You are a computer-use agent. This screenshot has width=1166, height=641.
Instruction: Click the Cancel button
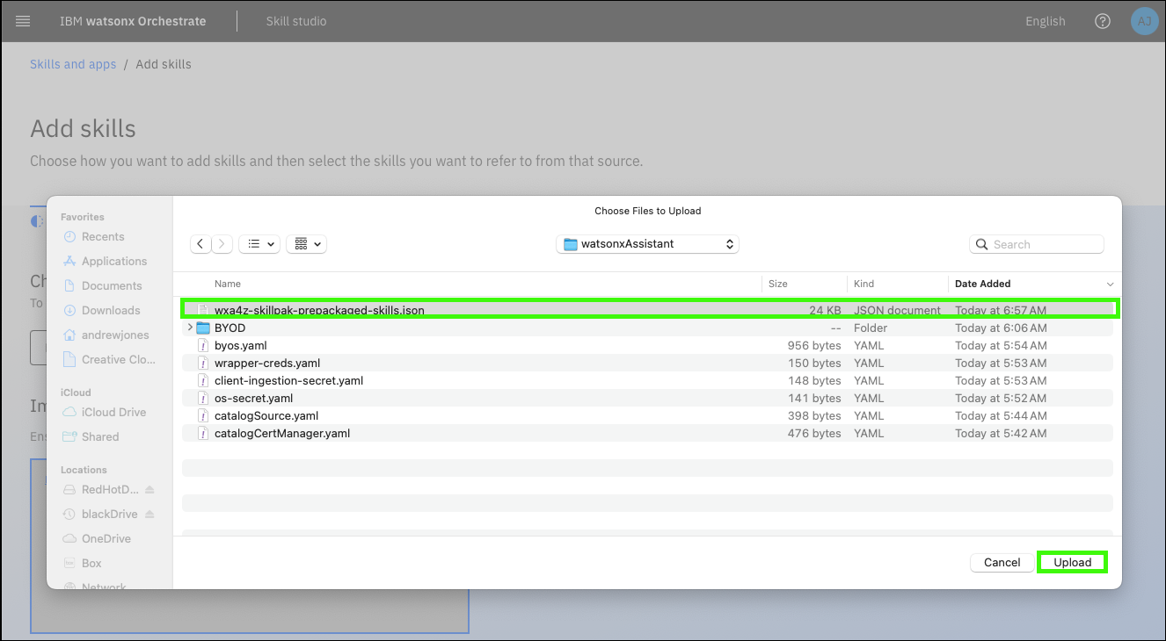point(1002,562)
